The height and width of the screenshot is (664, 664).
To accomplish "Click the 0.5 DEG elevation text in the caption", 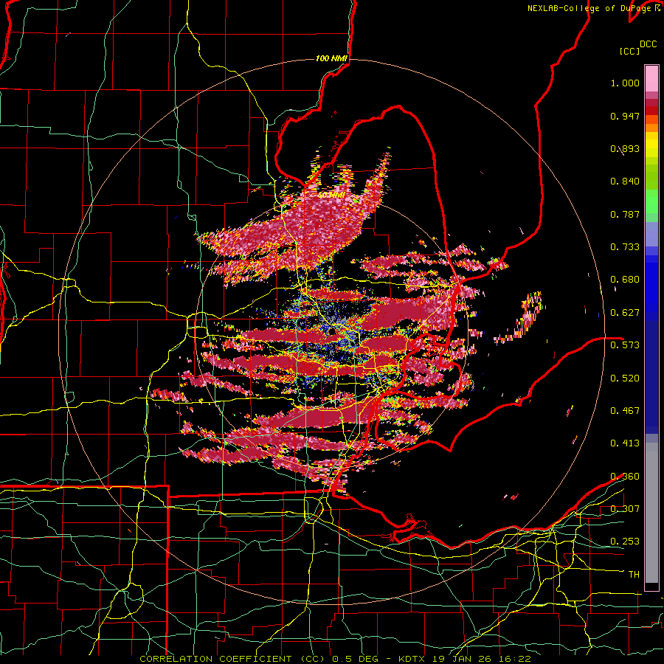I will point(355,659).
